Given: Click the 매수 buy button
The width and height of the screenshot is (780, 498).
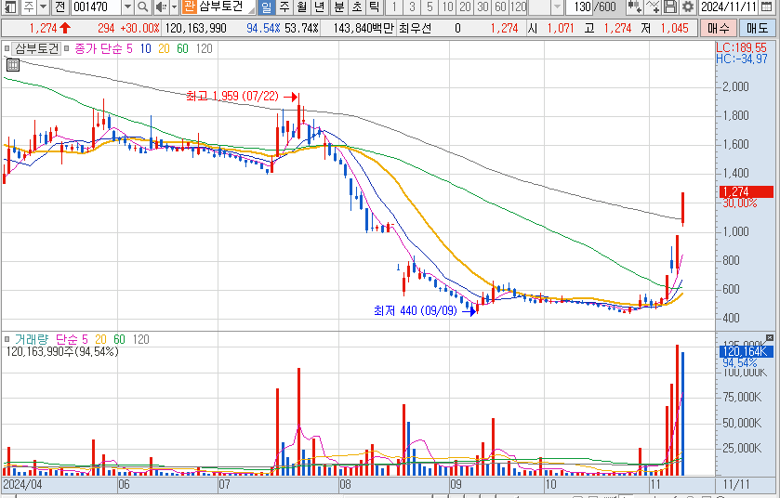Looking at the screenshot, I should (718, 28).
